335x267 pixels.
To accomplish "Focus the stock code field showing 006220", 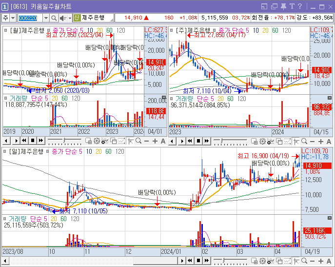I will point(30,18).
